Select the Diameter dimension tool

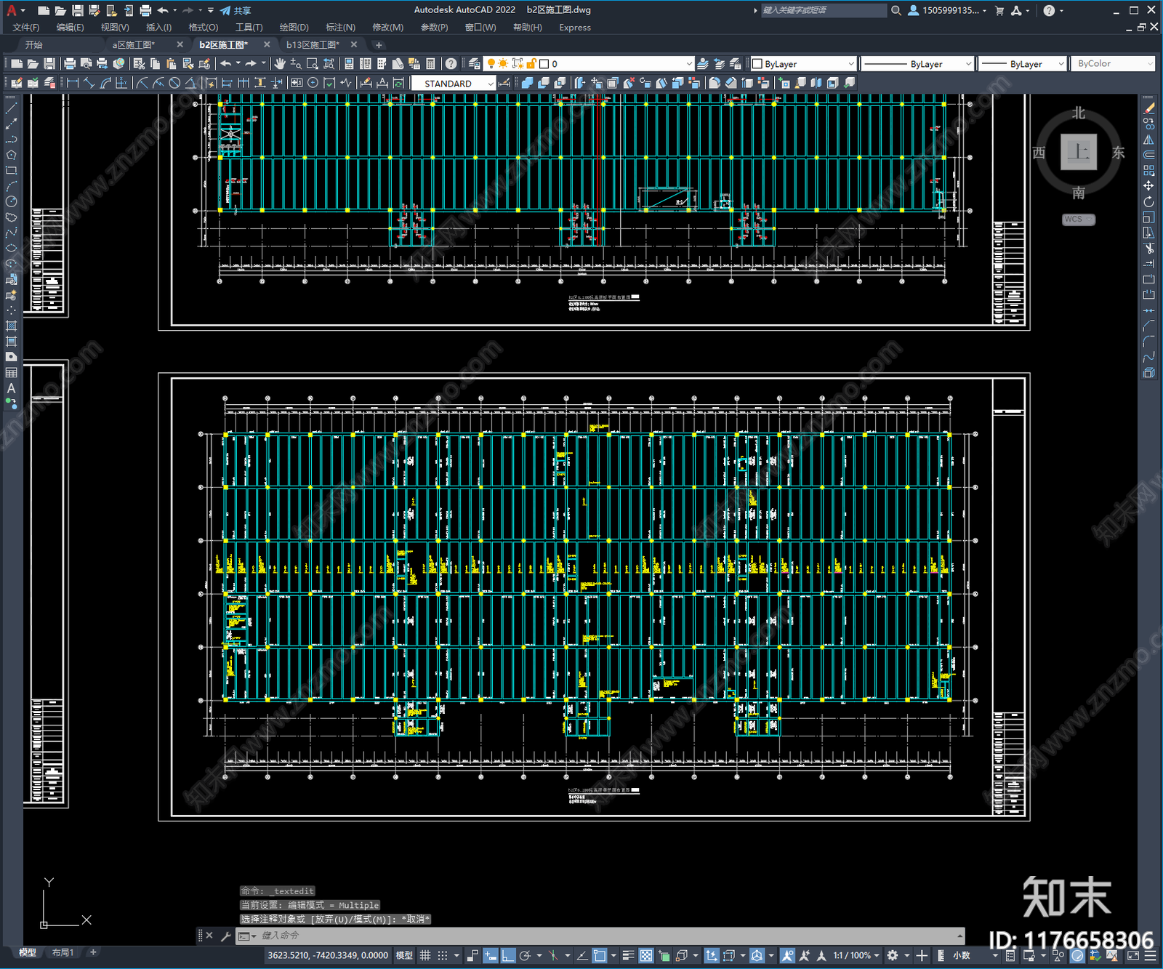coord(174,83)
